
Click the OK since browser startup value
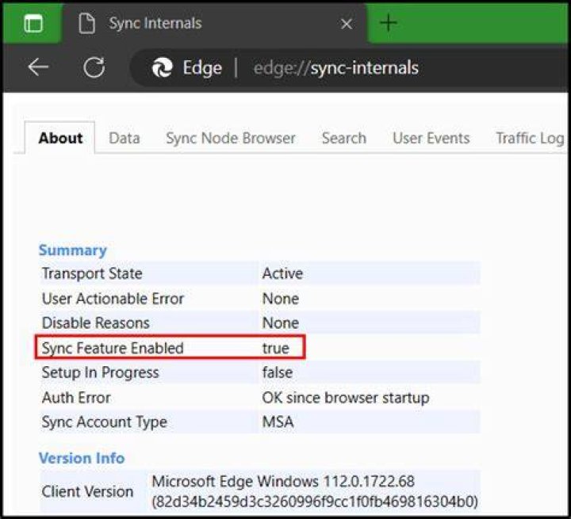click(x=345, y=398)
